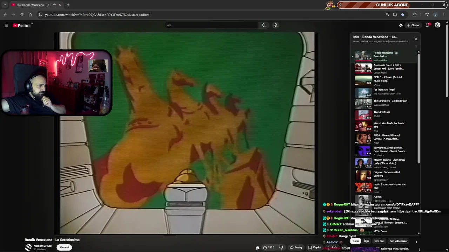The width and height of the screenshot is (449, 252).
Task: Play The Stranglers - Golden Brown
Action: pyautogui.click(x=384, y=104)
